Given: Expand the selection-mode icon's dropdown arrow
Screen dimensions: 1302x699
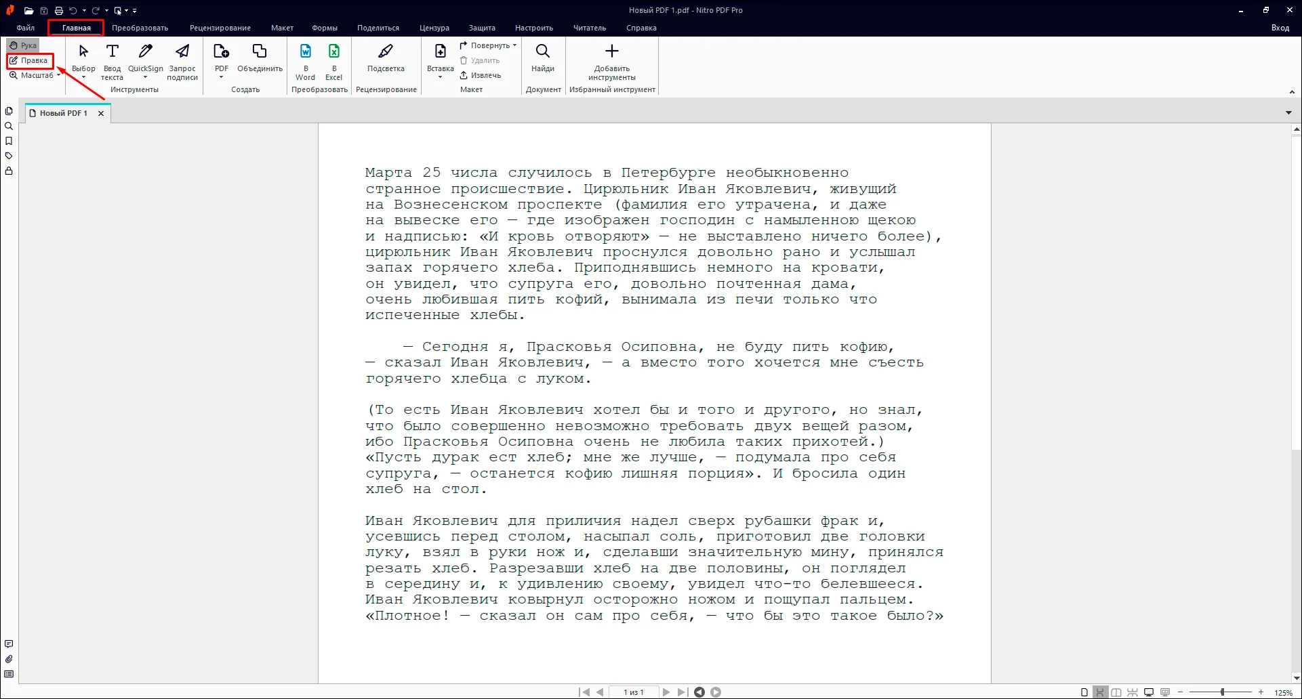Looking at the screenshot, I should (127, 11).
